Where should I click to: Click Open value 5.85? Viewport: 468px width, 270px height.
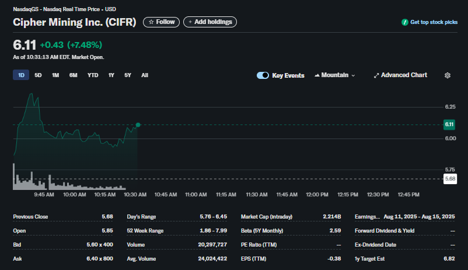pyautogui.click(x=107, y=230)
